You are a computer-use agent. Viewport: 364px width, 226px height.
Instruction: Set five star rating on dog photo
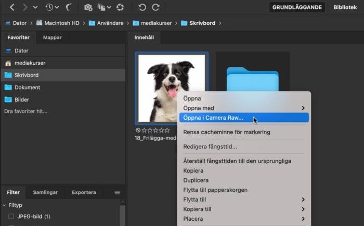(x=167, y=130)
